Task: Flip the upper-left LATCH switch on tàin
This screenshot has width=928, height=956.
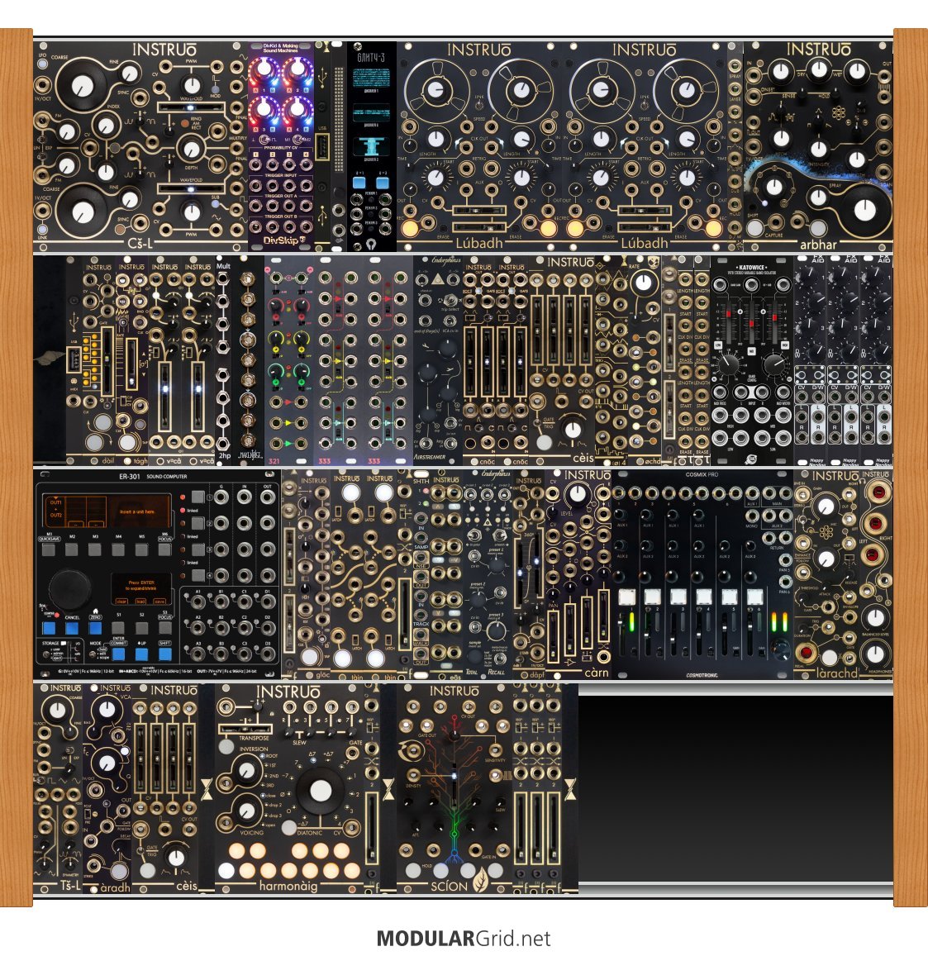Action: click(338, 511)
